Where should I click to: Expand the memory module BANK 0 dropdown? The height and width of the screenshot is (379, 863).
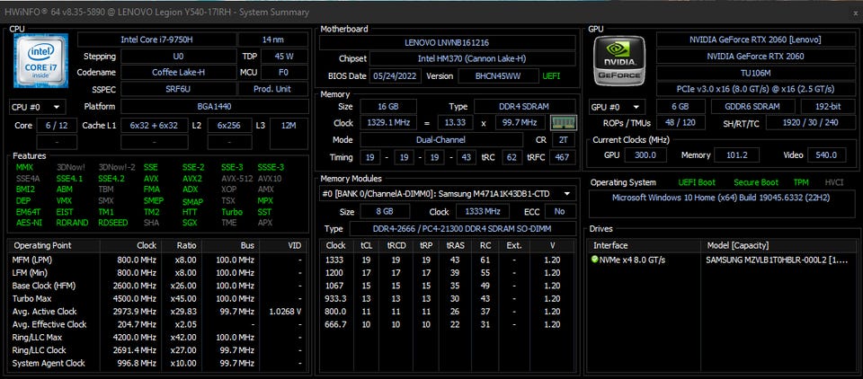(x=448, y=194)
